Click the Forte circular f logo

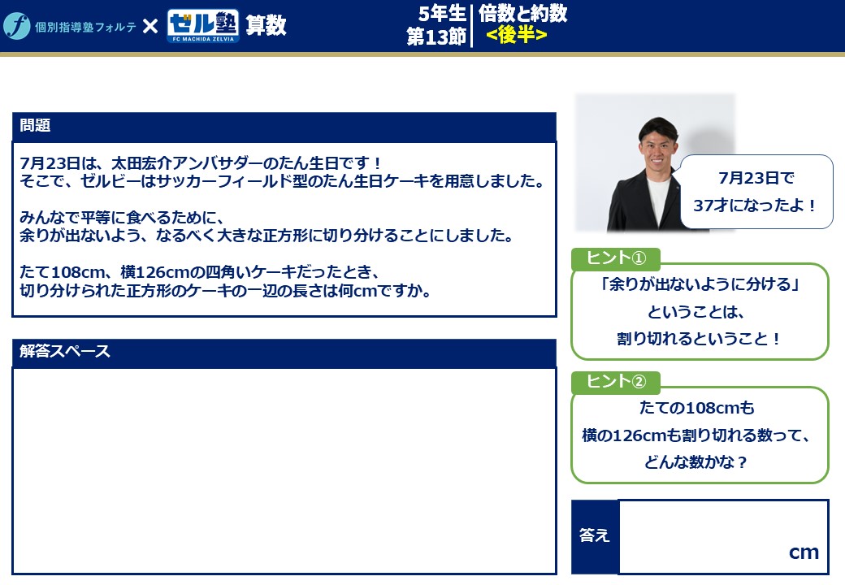(16, 26)
